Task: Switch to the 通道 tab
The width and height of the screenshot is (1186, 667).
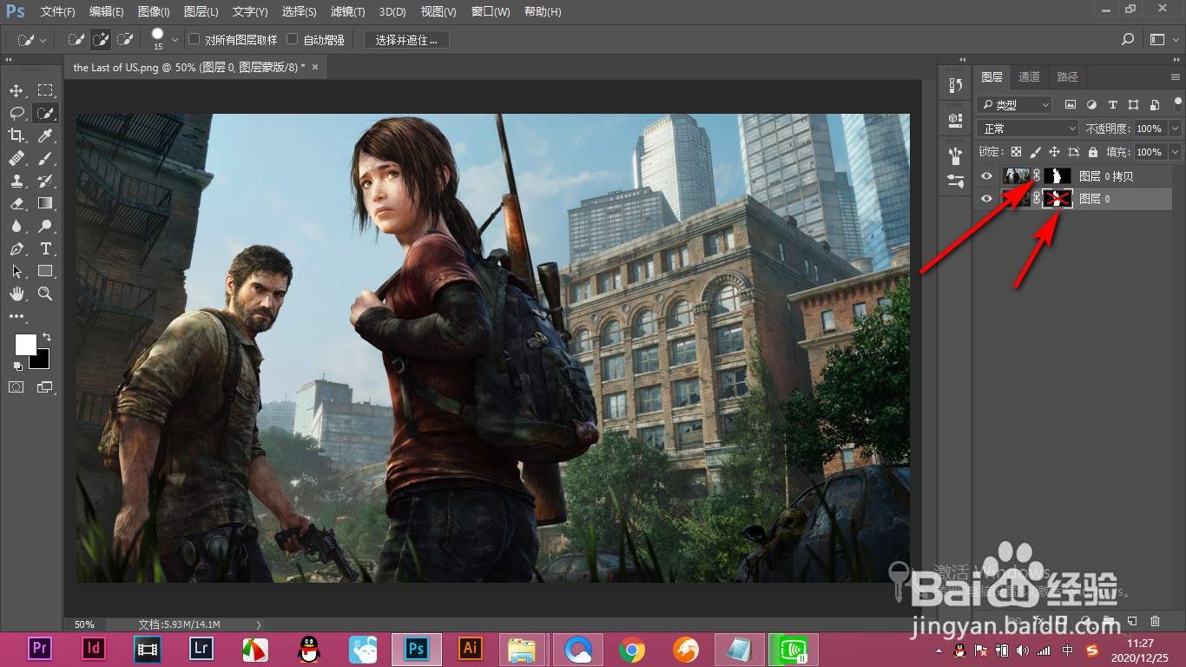Action: pyautogui.click(x=1029, y=76)
